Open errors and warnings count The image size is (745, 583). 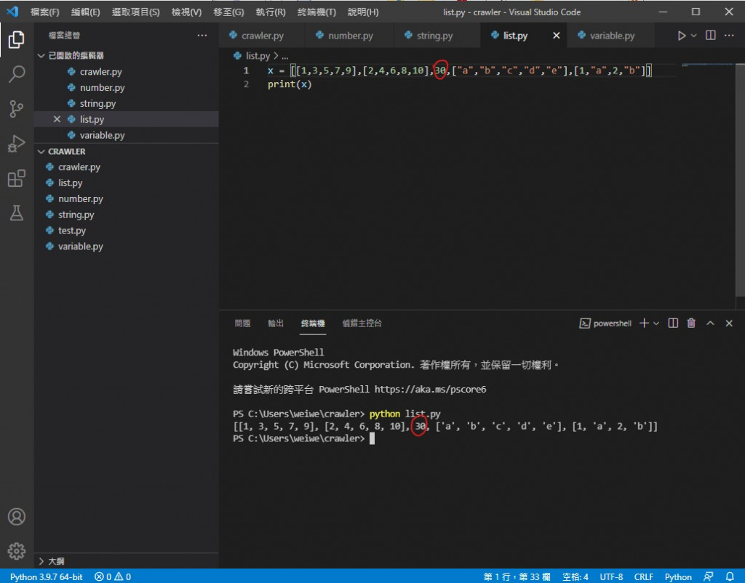pos(113,577)
